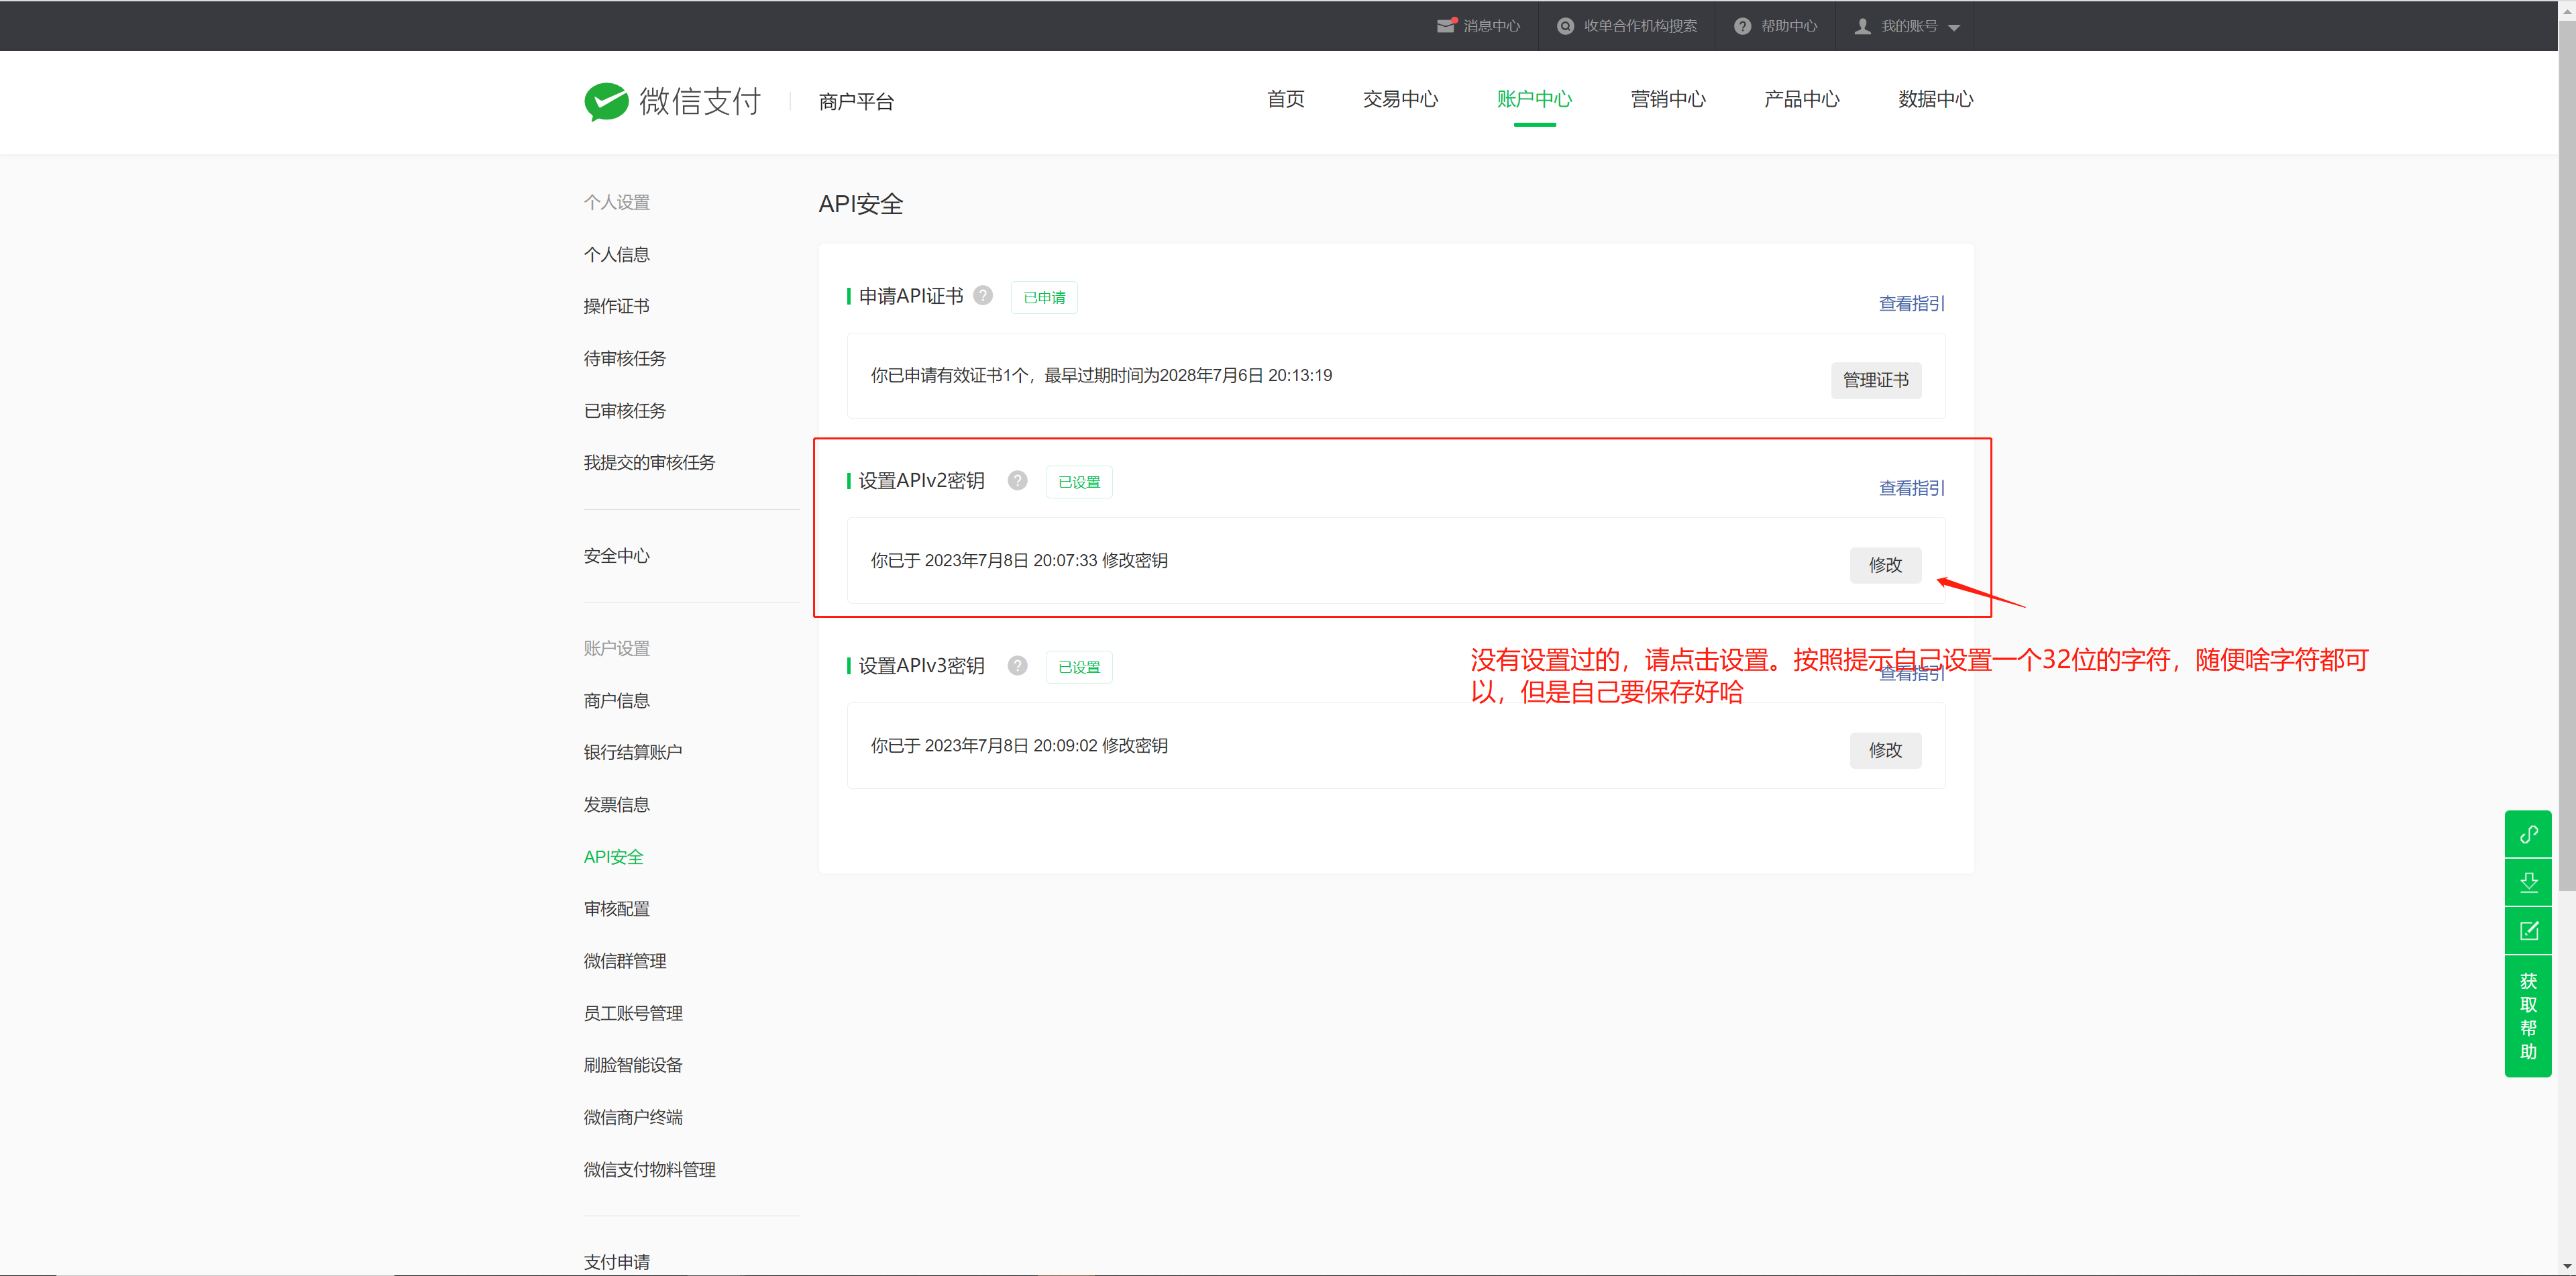
Task: Click the green link icon in floating sidebar
Action: [x=2528, y=834]
